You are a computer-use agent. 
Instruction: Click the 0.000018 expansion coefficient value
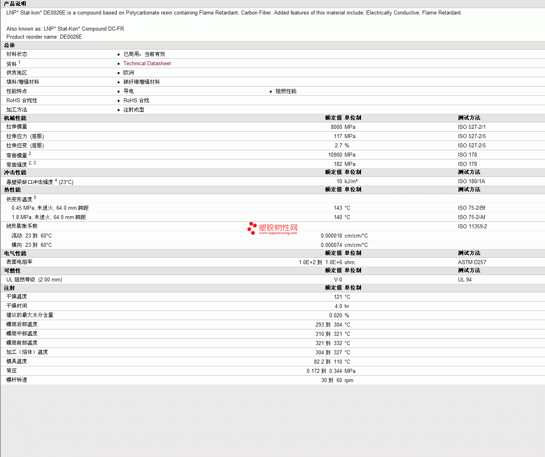point(332,236)
